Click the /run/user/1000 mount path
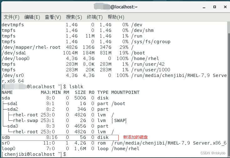Image resolution: width=230 pixels, height=158 pixels. tap(151, 70)
